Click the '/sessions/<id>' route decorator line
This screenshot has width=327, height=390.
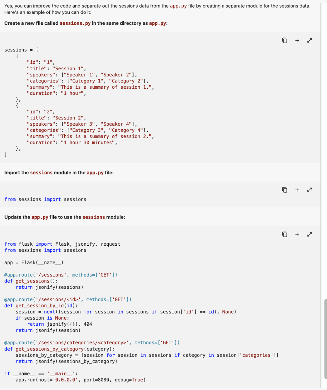pos(68,299)
